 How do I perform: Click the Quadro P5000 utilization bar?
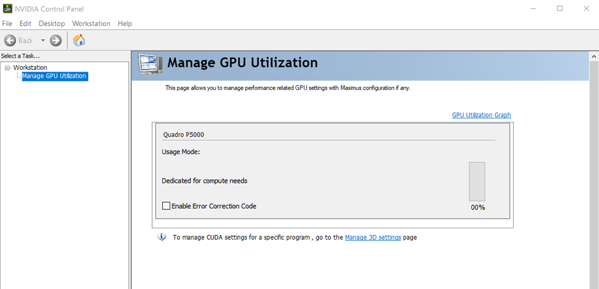tap(477, 181)
